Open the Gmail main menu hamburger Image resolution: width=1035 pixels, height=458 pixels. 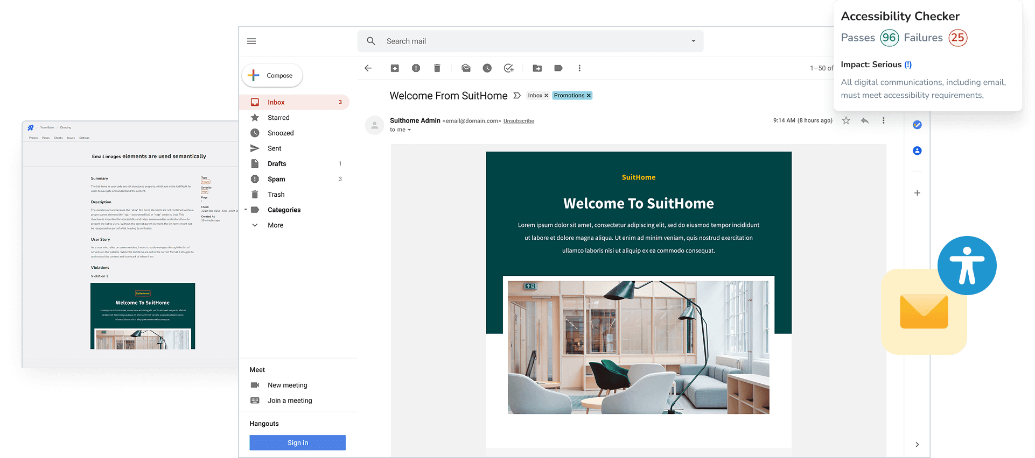pos(251,41)
